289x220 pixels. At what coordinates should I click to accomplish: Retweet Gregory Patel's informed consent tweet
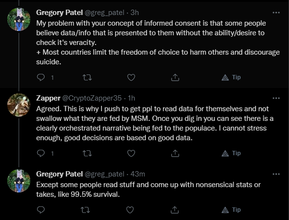[x=87, y=77]
